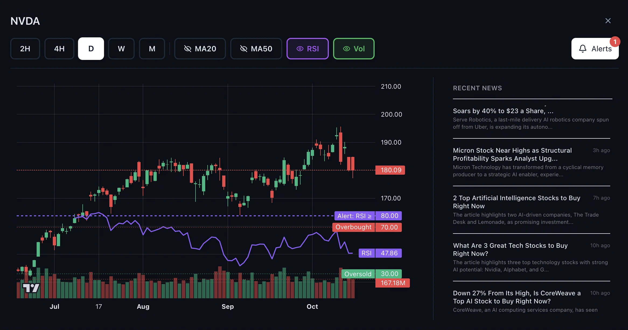Click the 180.09 price label on the axis
This screenshot has height=330, width=628.
tap(390, 170)
